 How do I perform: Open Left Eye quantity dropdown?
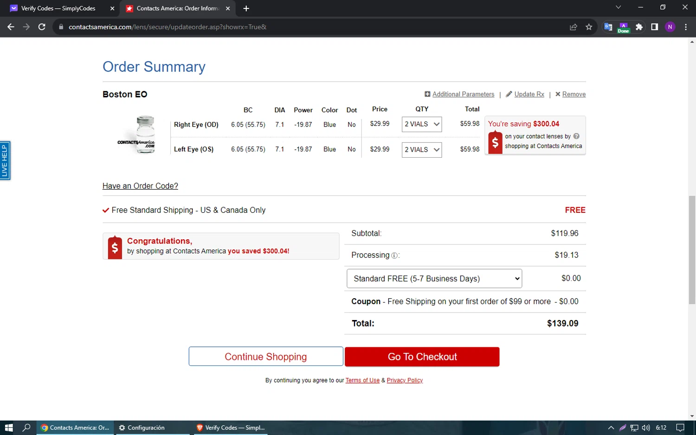click(422, 150)
